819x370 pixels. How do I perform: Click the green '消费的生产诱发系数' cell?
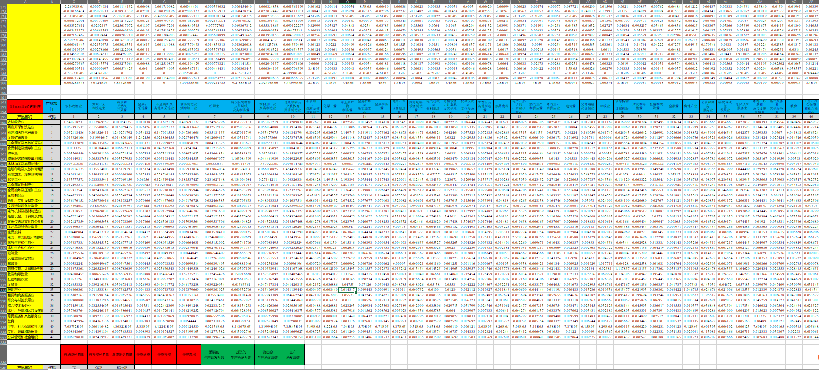tap(214, 354)
